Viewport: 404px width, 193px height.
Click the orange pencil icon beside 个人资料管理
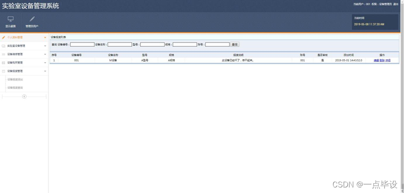(x=3, y=37)
